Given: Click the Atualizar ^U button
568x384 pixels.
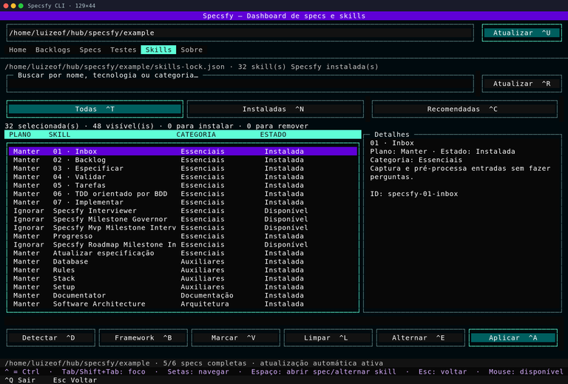Looking at the screenshot, I should [x=521, y=33].
